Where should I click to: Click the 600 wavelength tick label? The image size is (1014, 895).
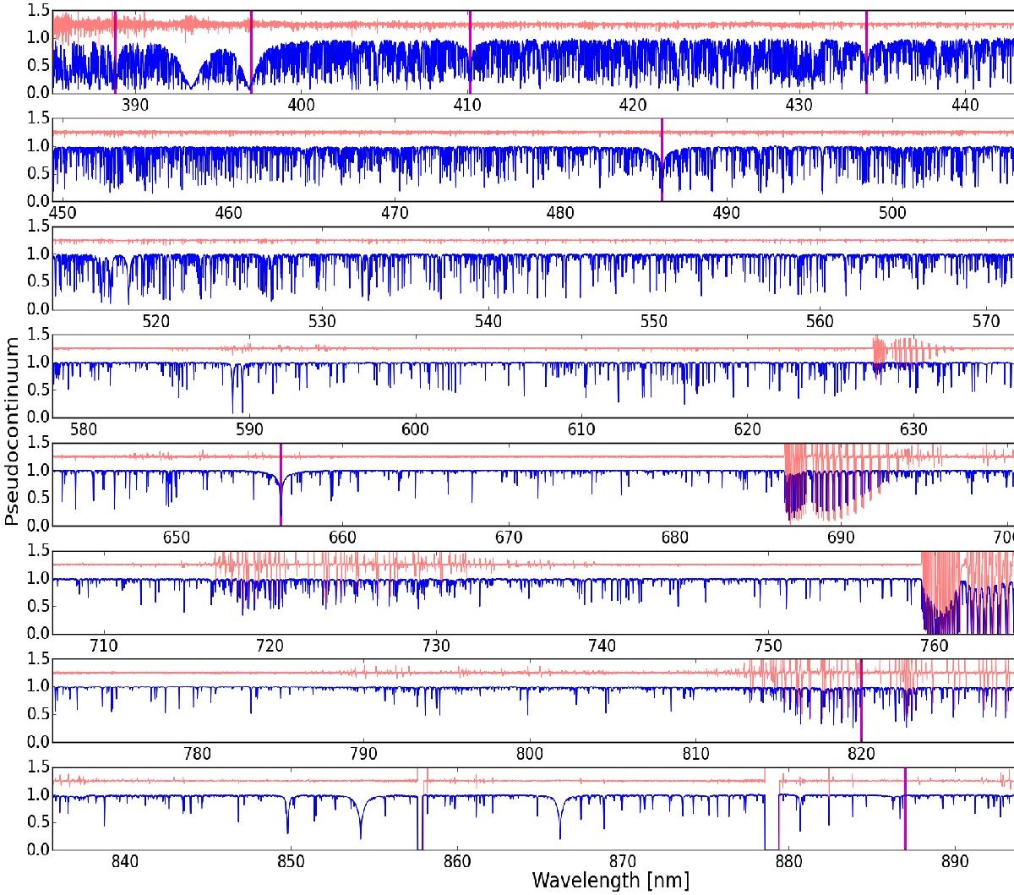415,429
